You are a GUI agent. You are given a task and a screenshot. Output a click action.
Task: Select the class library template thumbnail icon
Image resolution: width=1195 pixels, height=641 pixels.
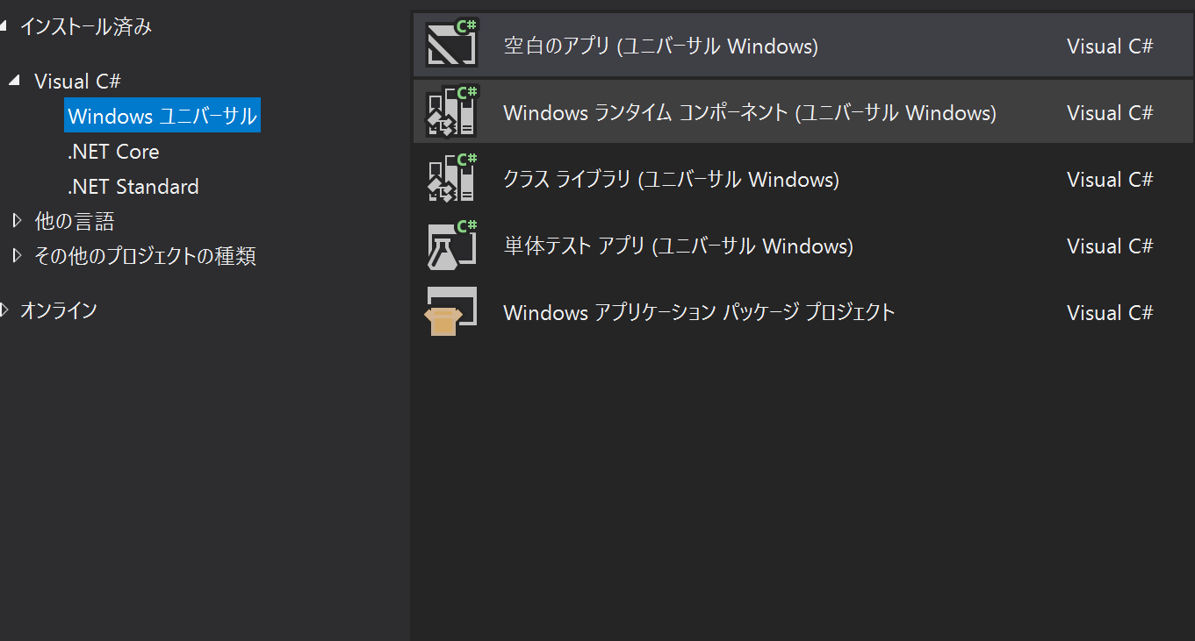(x=450, y=178)
